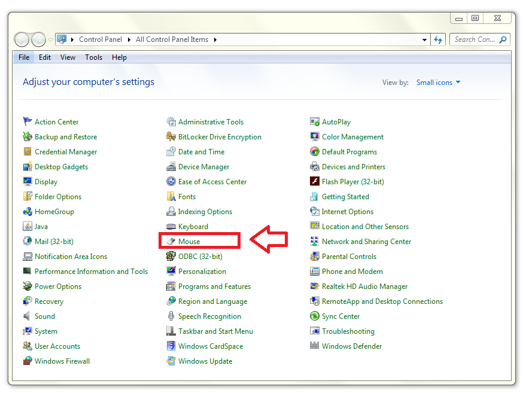Open the Tools menu
523x393 pixels.
pos(93,57)
